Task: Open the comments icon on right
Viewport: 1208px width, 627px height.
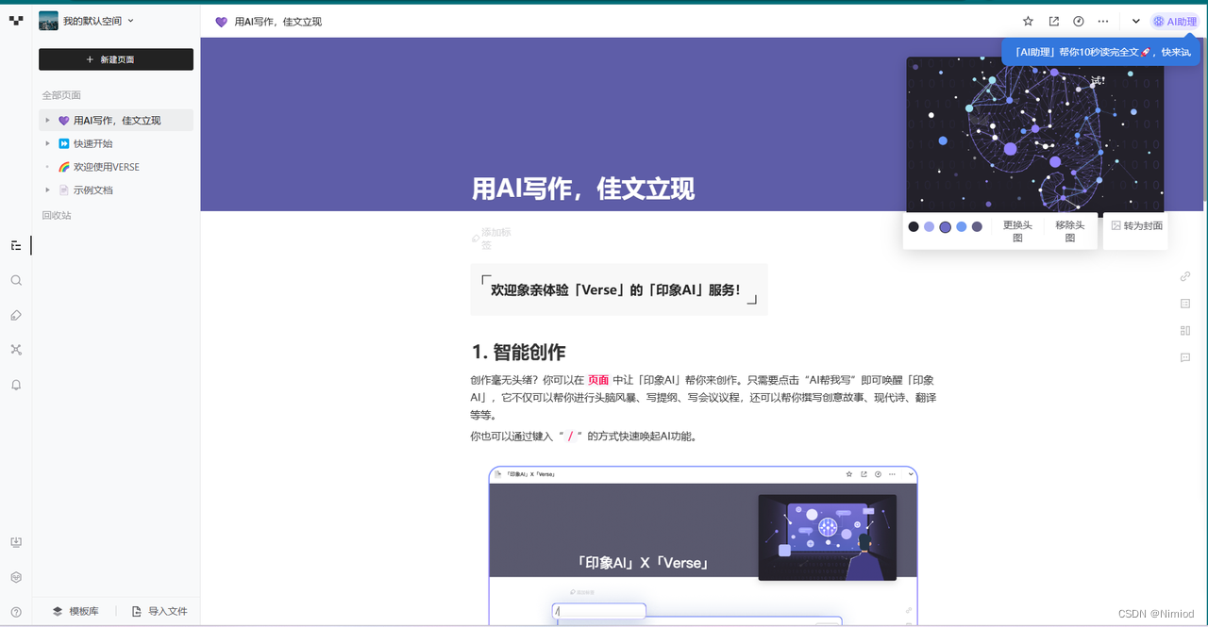Action: point(1185,357)
